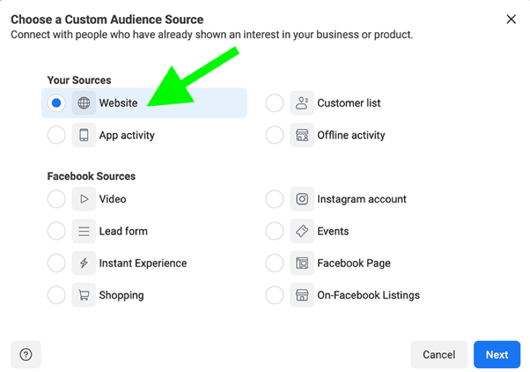This screenshot has height=372, width=530.
Task: Select the Lead form radio button
Action: coord(56,231)
